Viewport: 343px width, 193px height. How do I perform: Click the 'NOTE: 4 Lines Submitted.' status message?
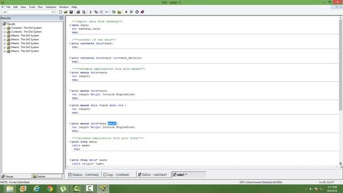coord(15,182)
